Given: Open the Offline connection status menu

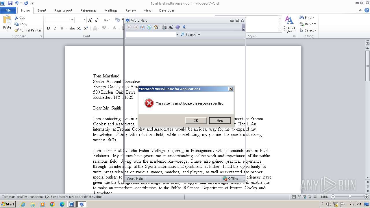Looking at the screenshot, I should (x=231, y=179).
